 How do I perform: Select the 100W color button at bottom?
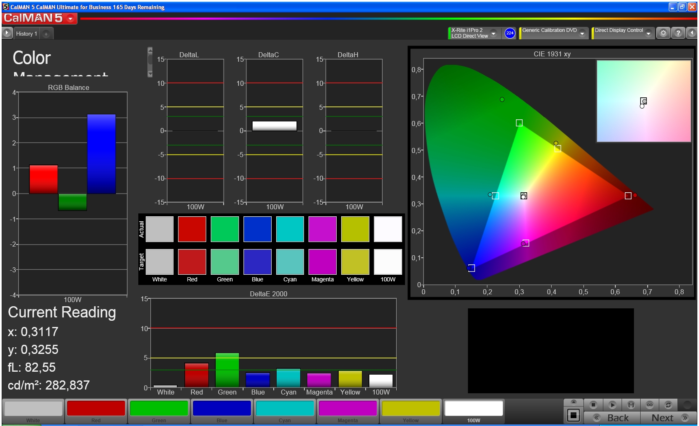pyautogui.click(x=474, y=411)
